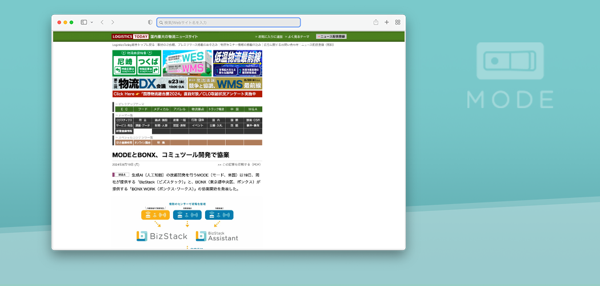
Task: Click the ニュース配信登録 button
Action: [x=331, y=36]
